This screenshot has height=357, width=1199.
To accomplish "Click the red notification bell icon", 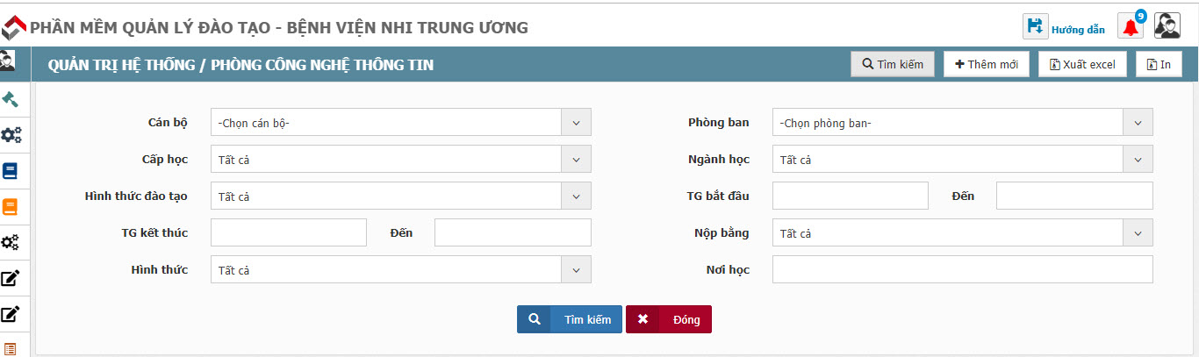I will pos(1131,27).
